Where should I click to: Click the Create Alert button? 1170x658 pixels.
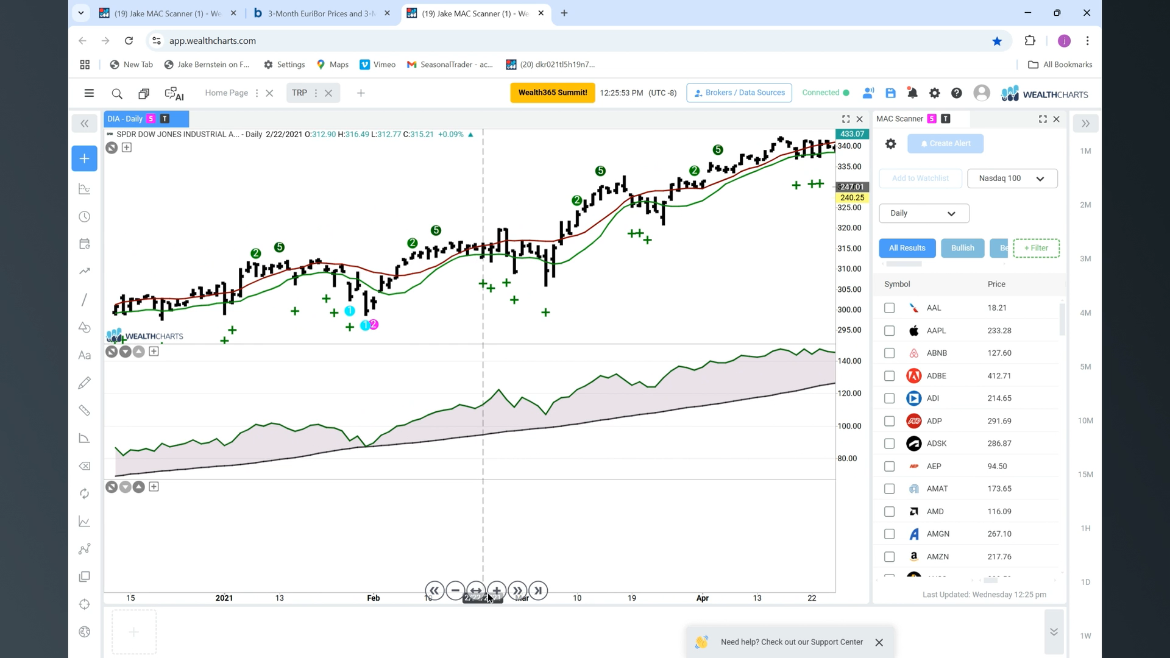[x=945, y=144]
